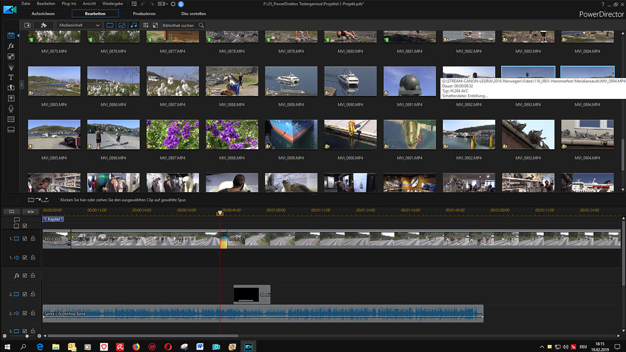Image resolution: width=626 pixels, height=352 pixels.
Task: Switch library to grid view icon
Action: [146, 25]
